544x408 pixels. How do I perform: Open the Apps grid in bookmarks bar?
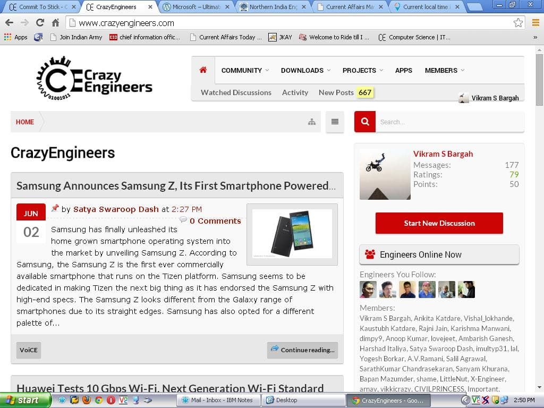(x=15, y=37)
